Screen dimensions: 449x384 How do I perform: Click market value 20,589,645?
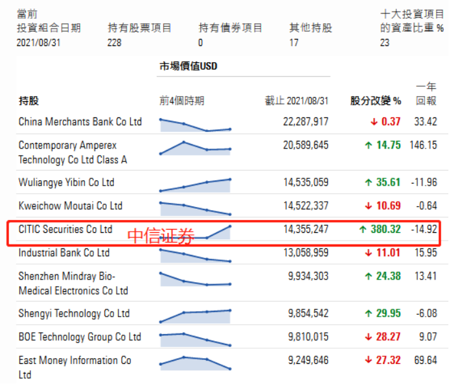point(306,145)
